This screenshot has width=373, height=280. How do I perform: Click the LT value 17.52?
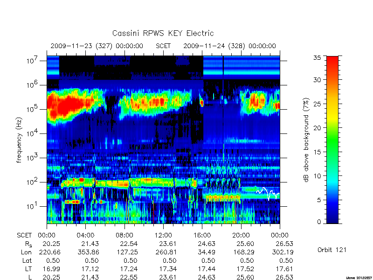(246, 269)
